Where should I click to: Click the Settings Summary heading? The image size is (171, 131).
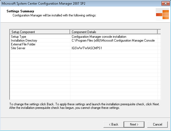click(20, 11)
